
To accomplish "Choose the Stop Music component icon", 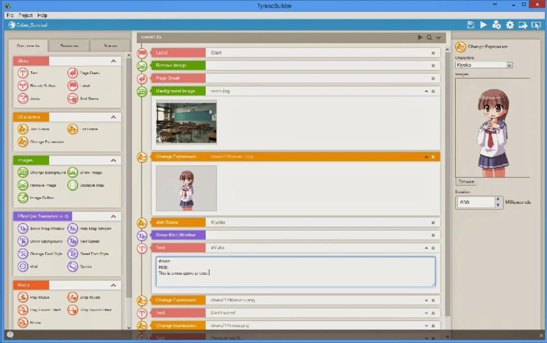I will coord(73,297).
